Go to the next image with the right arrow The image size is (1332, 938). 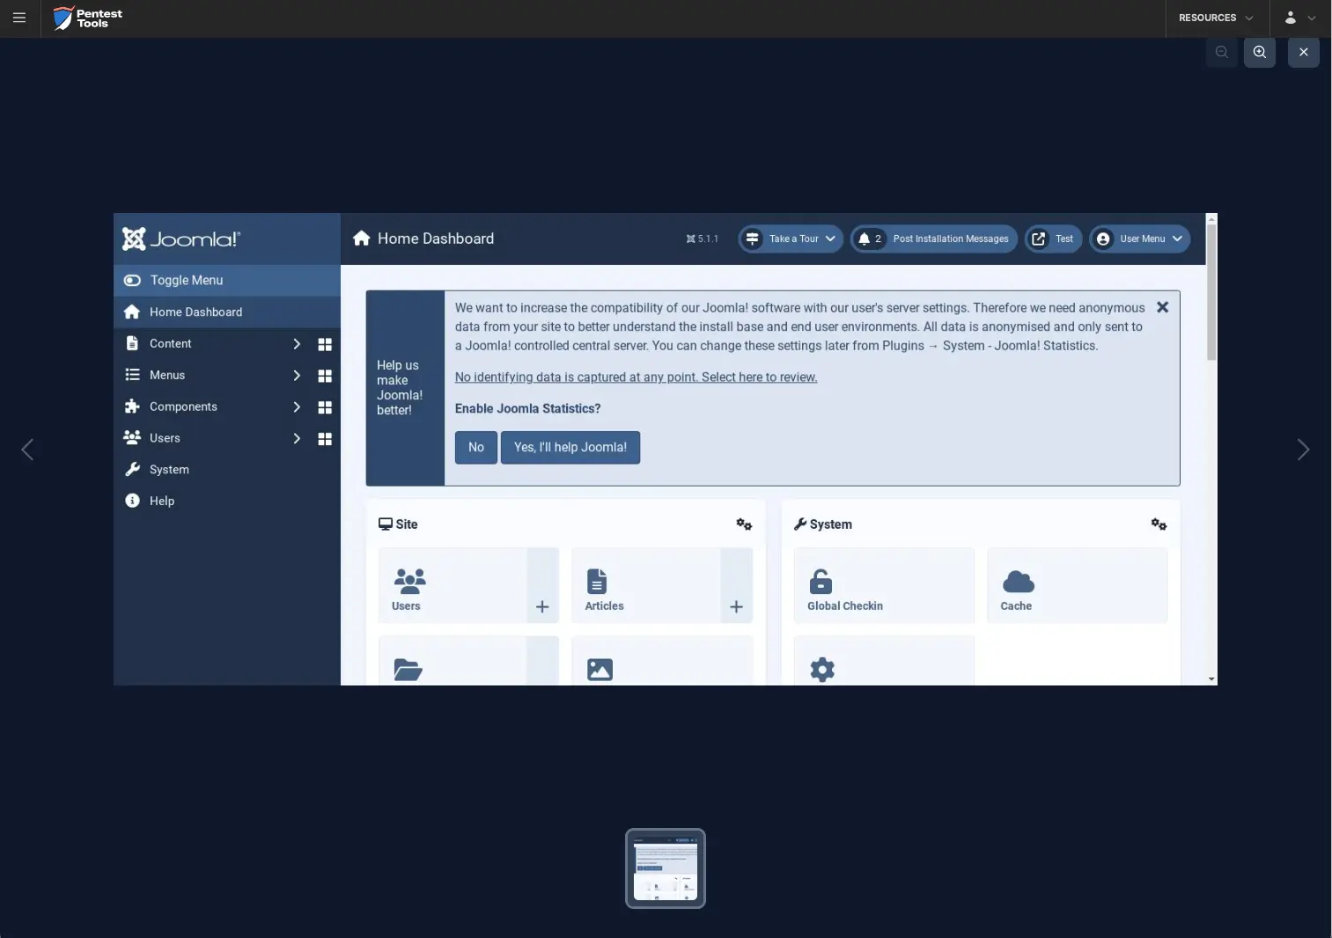pyautogui.click(x=1303, y=450)
